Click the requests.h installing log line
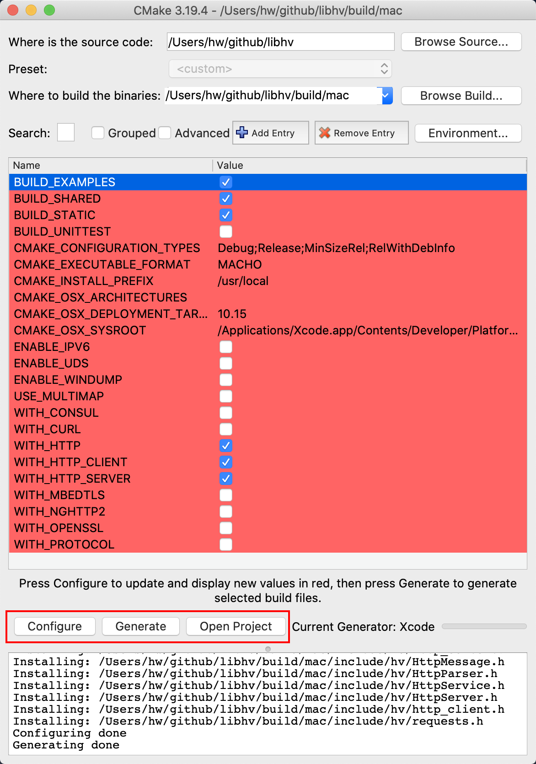The height and width of the screenshot is (764, 536). click(x=248, y=721)
